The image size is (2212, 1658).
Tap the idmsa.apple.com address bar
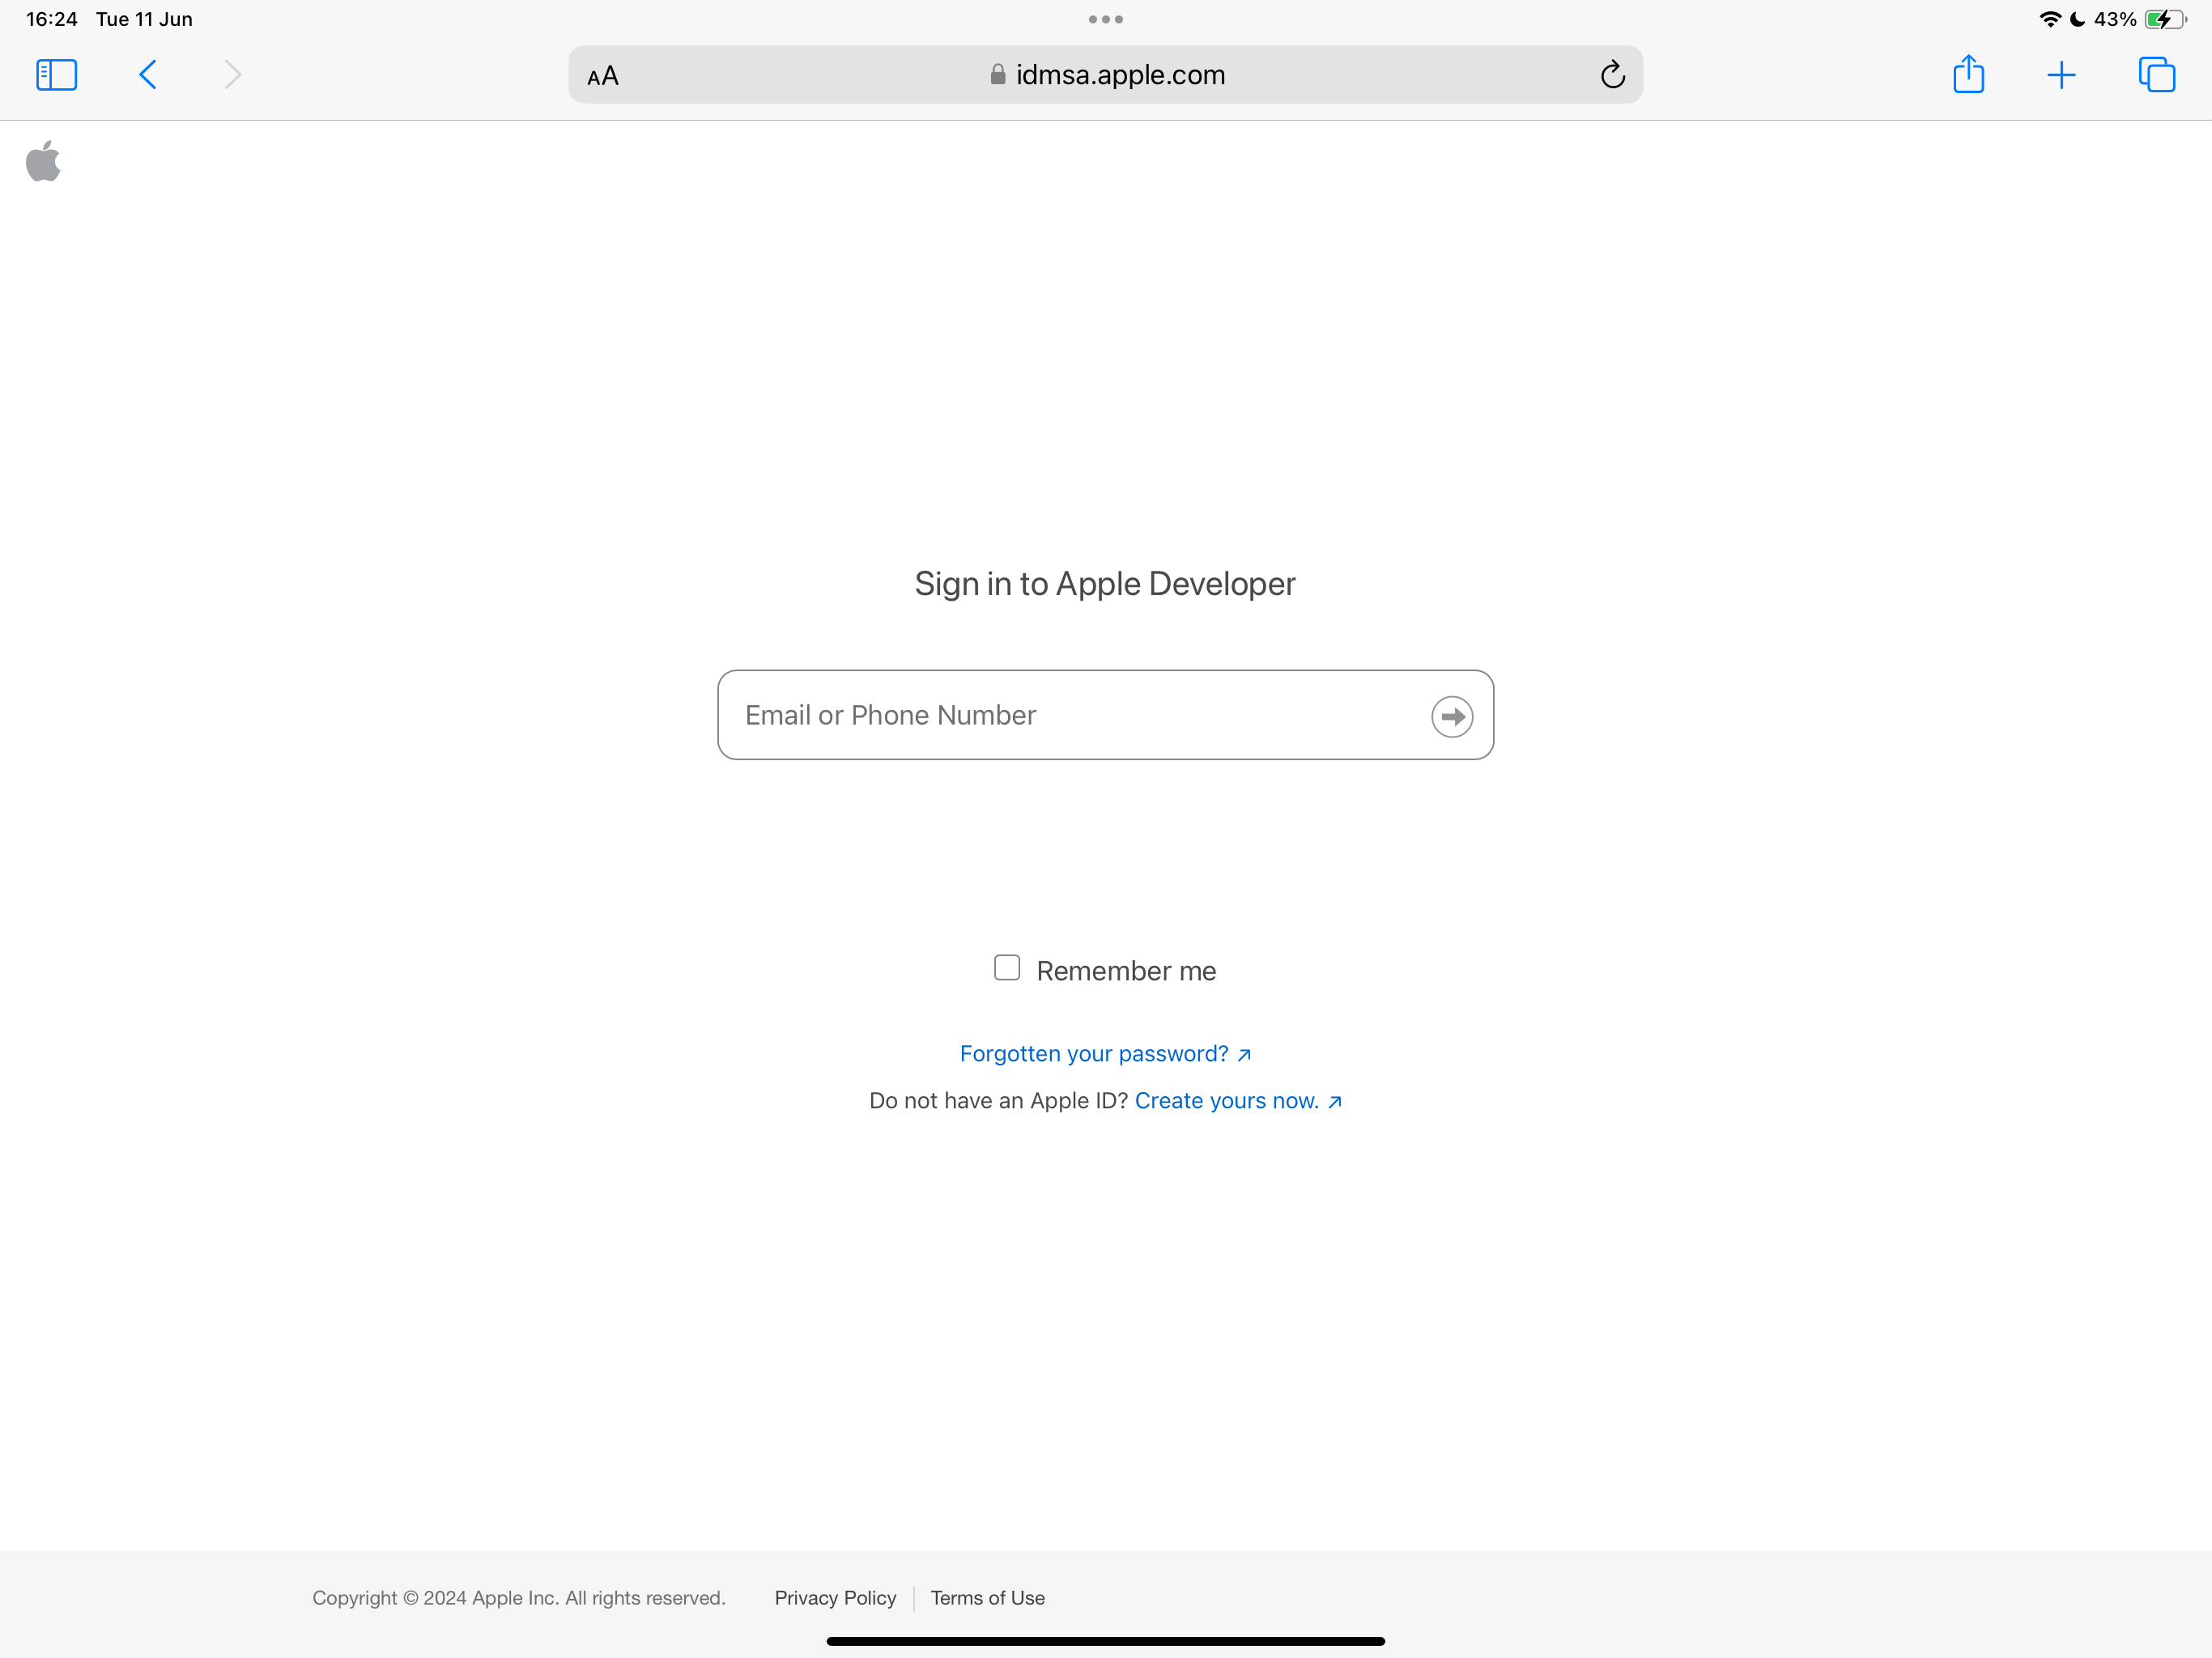1105,75
